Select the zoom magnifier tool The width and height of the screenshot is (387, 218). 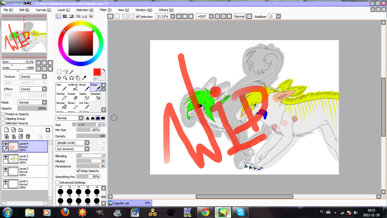point(65,78)
